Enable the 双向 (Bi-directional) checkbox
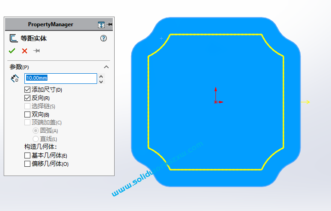 (27, 114)
